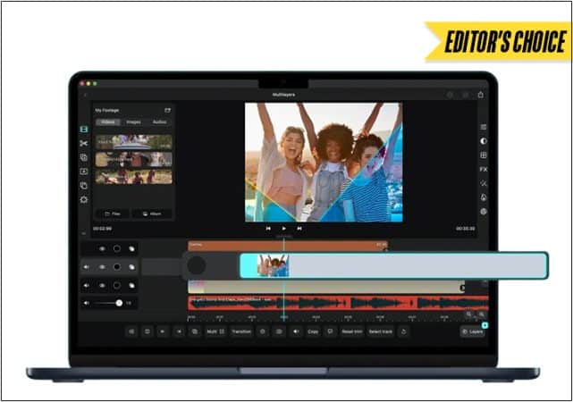This screenshot has height=402, width=573.
Task: Open the half-circle contrast adjustment icon
Action: point(484,141)
